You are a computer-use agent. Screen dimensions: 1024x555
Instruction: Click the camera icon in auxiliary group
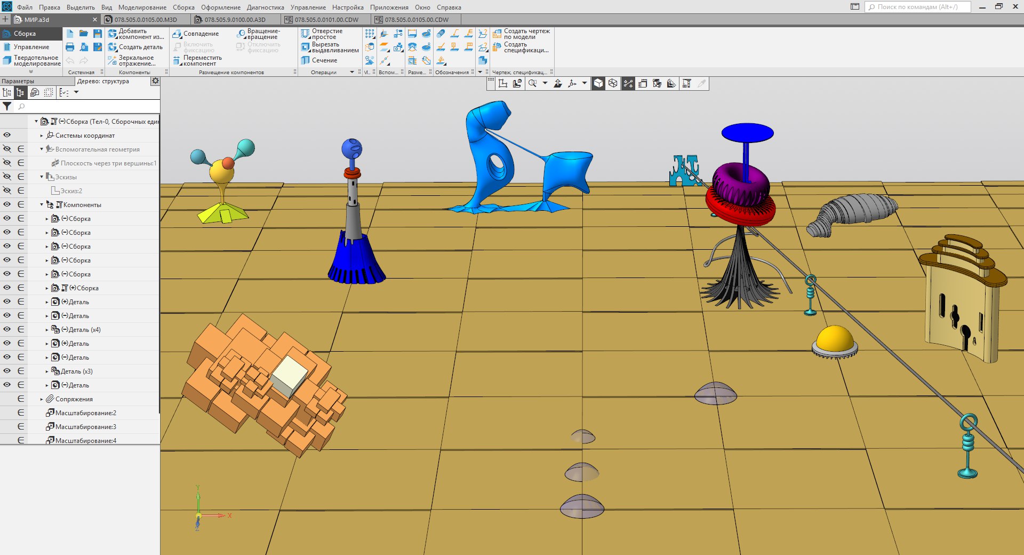point(398,47)
